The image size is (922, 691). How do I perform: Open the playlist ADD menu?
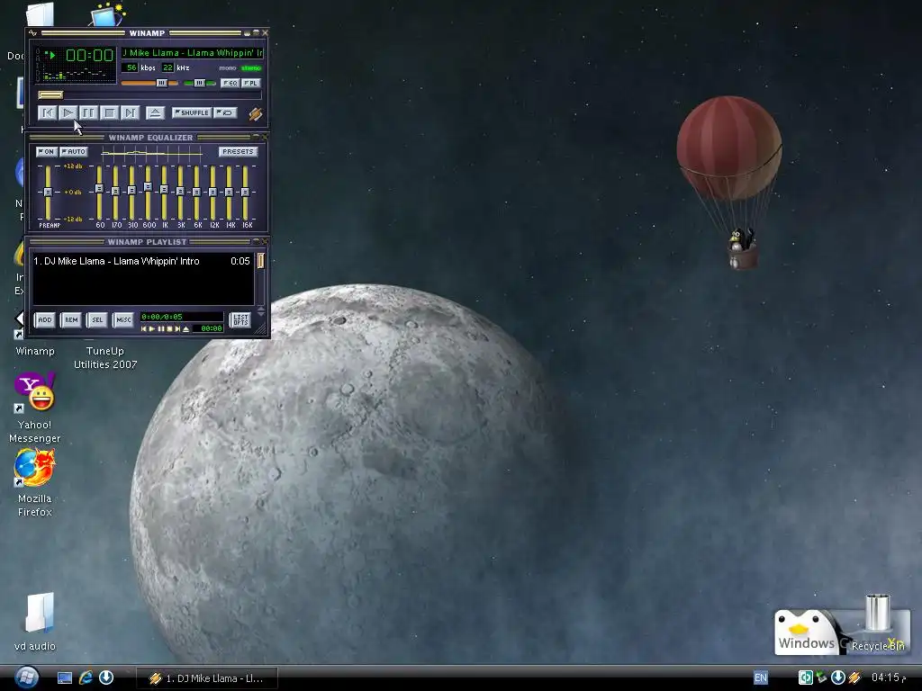45,319
